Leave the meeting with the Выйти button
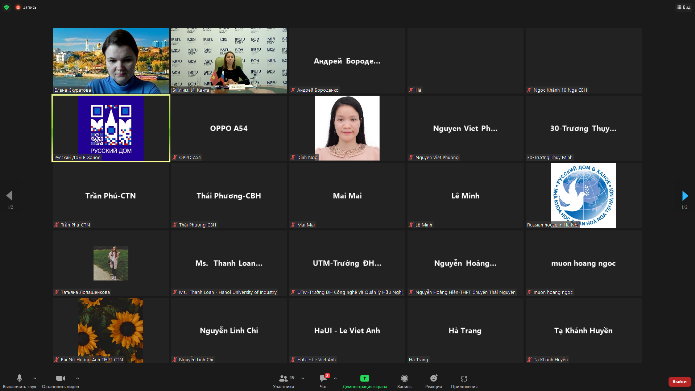The width and height of the screenshot is (695, 391). click(x=679, y=382)
